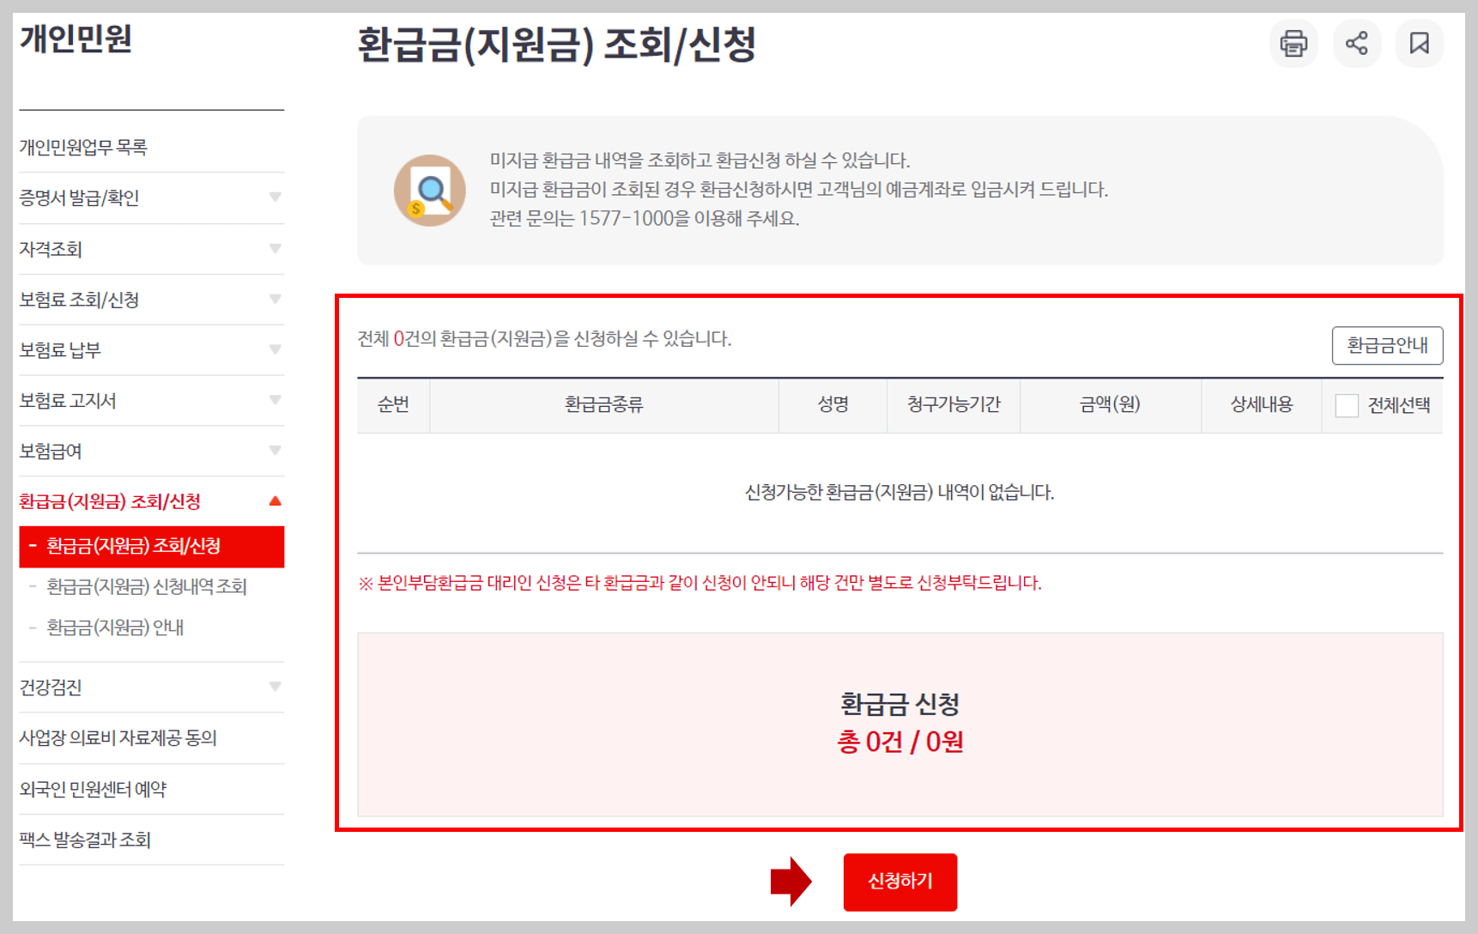This screenshot has width=1478, height=934.
Task: Open the share icon
Action: (x=1356, y=43)
